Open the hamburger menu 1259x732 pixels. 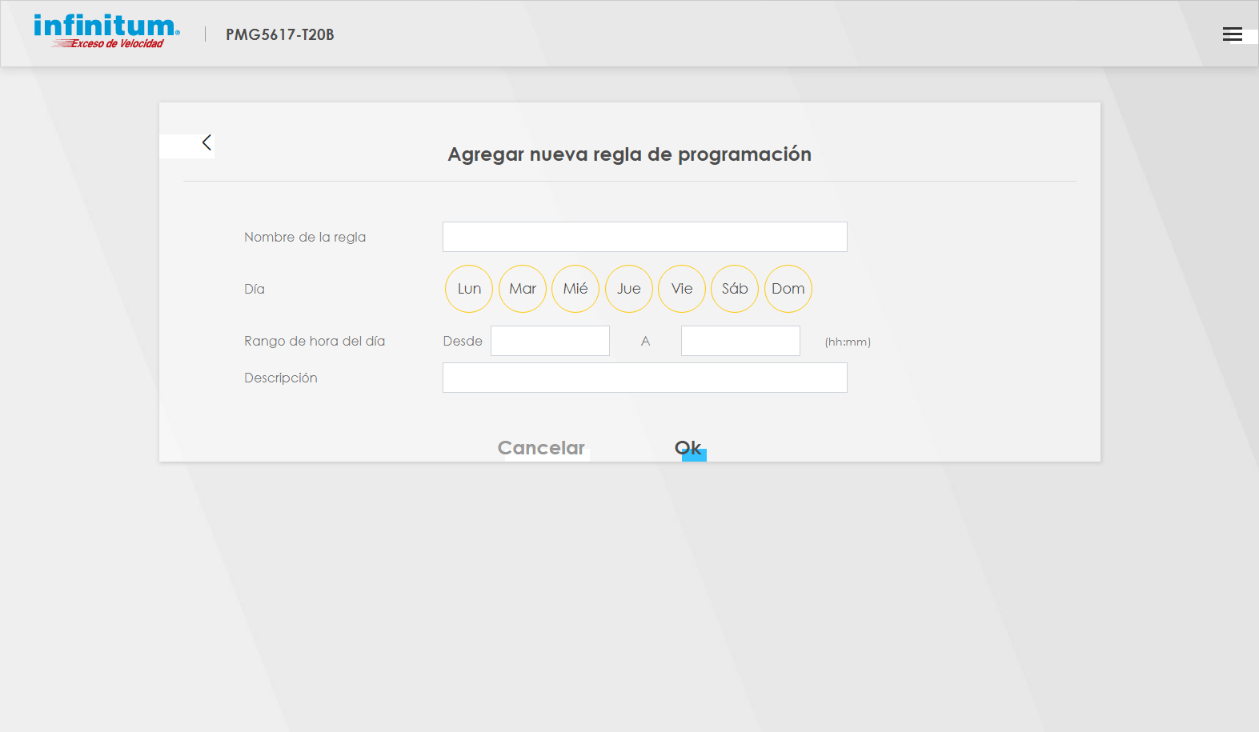1232,34
